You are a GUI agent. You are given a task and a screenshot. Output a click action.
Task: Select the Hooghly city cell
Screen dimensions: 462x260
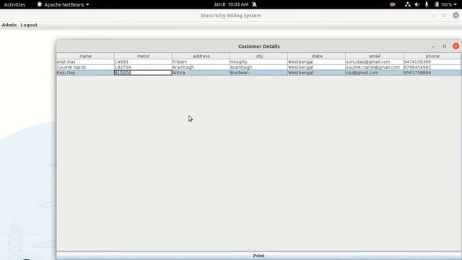point(258,62)
